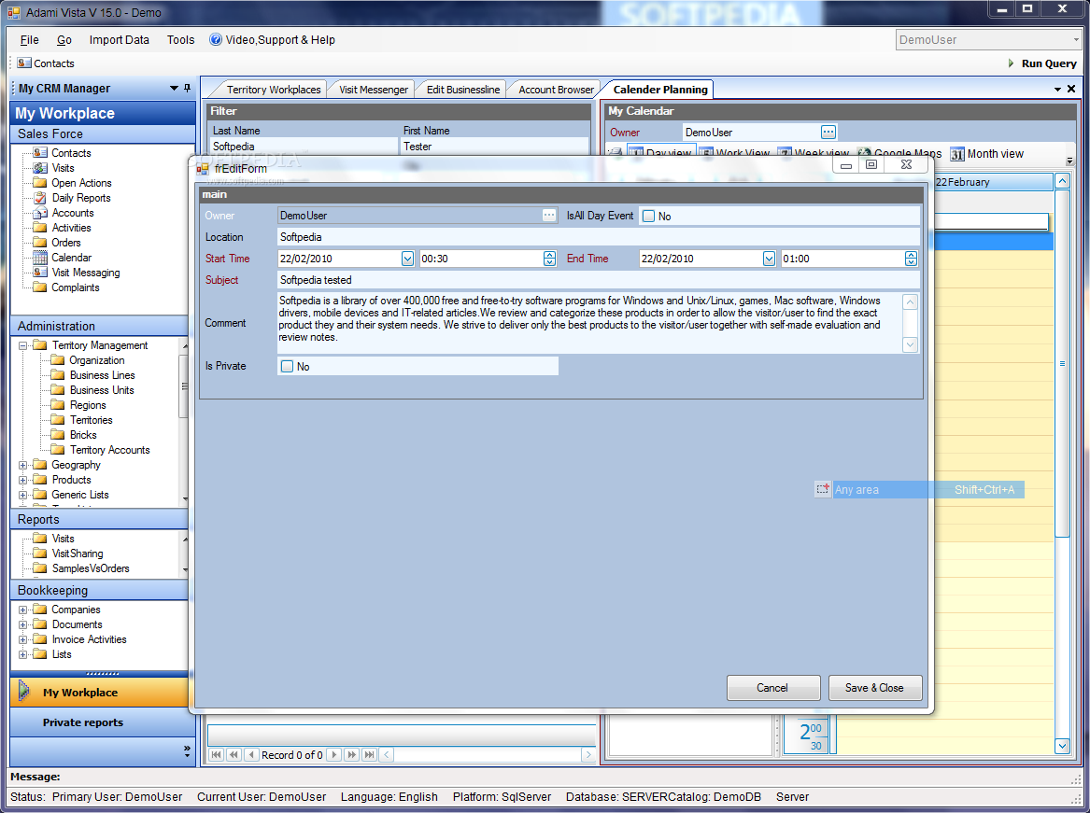Switch to Territory Workplaces tab

[x=273, y=90]
